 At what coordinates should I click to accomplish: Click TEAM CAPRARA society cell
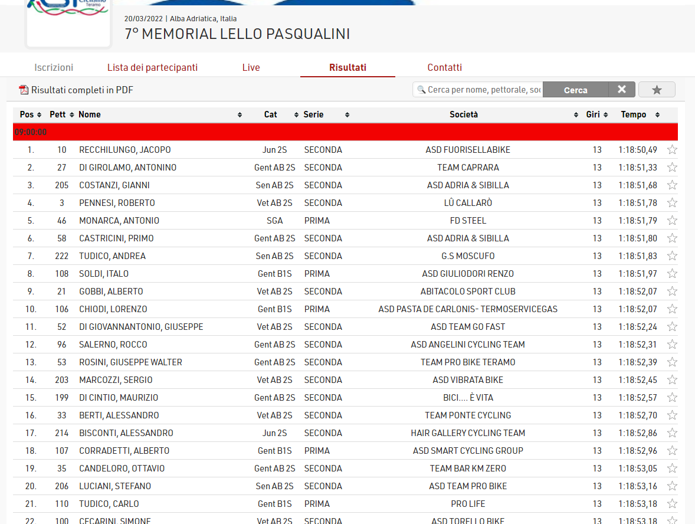[468, 168]
